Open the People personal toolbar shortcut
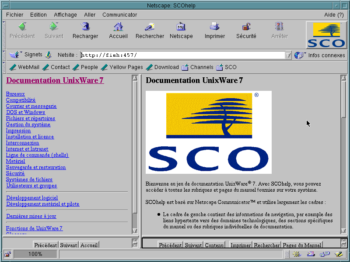The height and width of the screenshot is (262, 350). coord(85,67)
